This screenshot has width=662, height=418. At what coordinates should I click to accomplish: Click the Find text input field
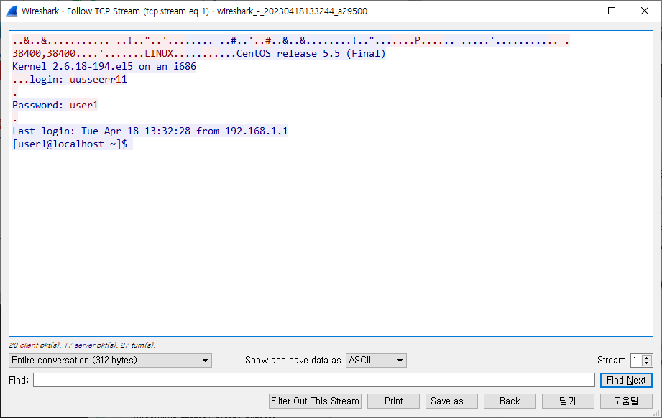pyautogui.click(x=313, y=380)
